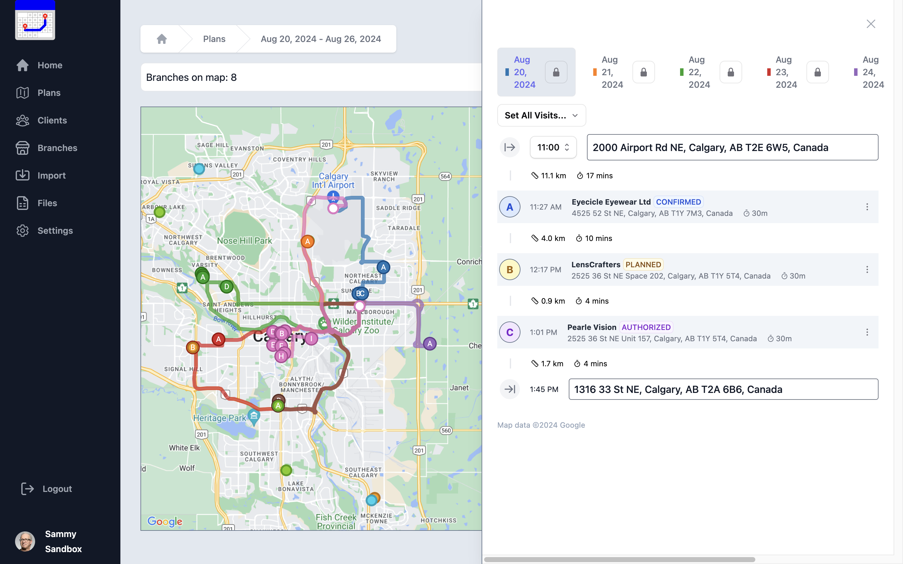Open options menu for Pearle Vision visit
The image size is (903, 564).
coord(867,332)
